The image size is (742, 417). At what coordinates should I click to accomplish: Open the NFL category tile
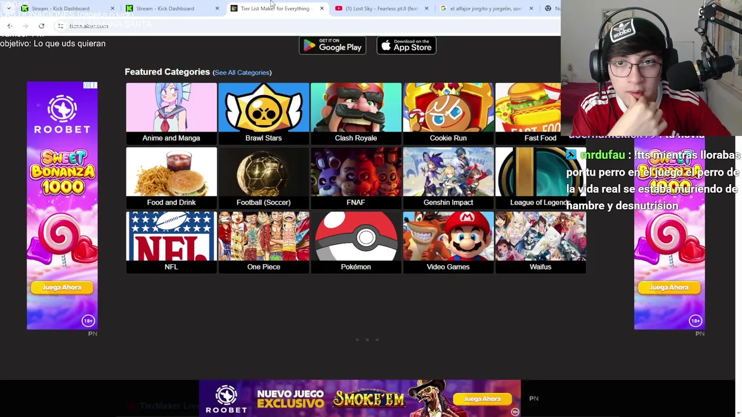point(171,242)
